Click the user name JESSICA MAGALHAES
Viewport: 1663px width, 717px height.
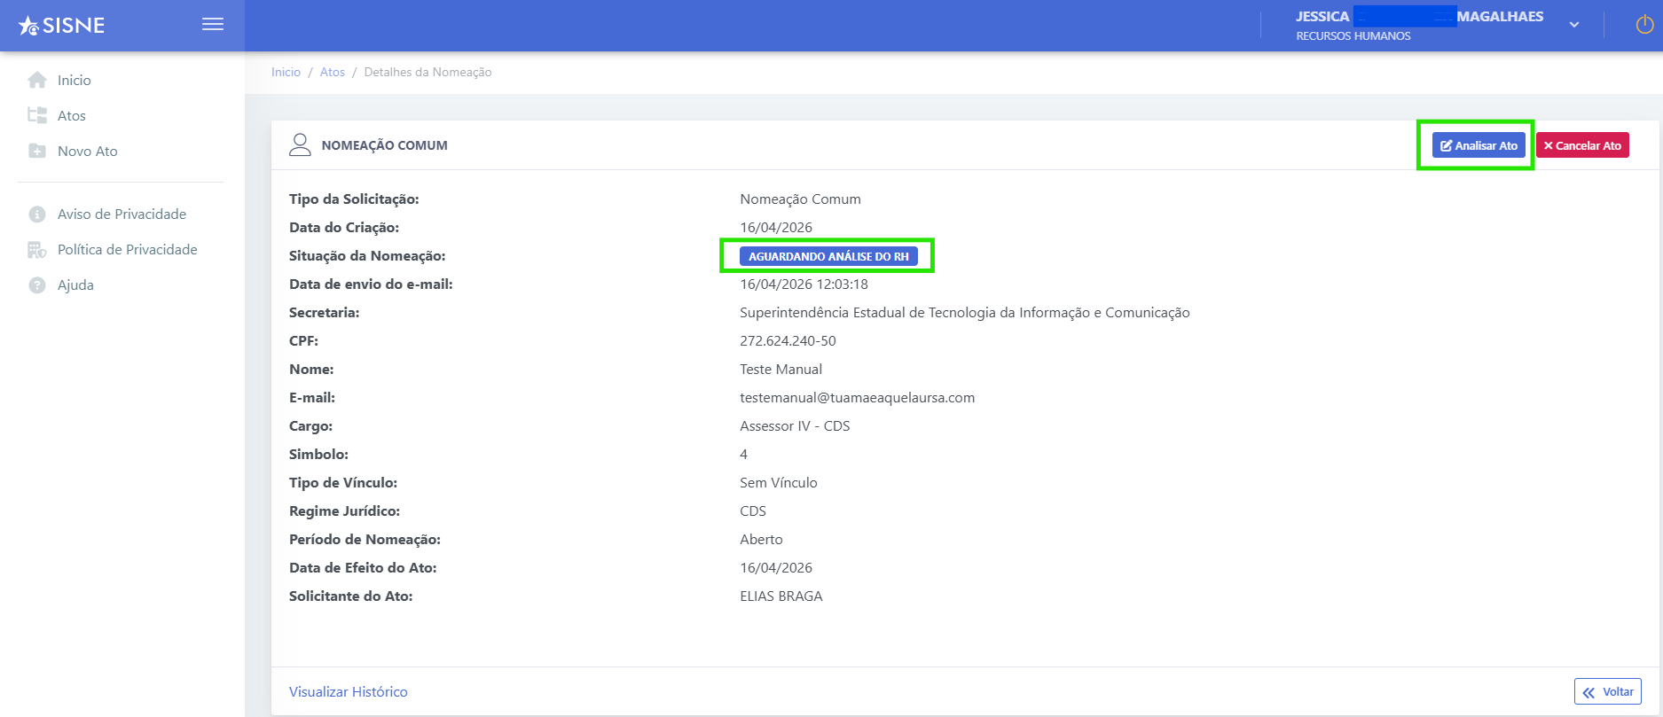coord(1419,16)
